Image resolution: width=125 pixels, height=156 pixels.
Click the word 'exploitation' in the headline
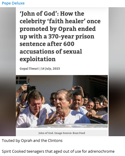click(38, 59)
